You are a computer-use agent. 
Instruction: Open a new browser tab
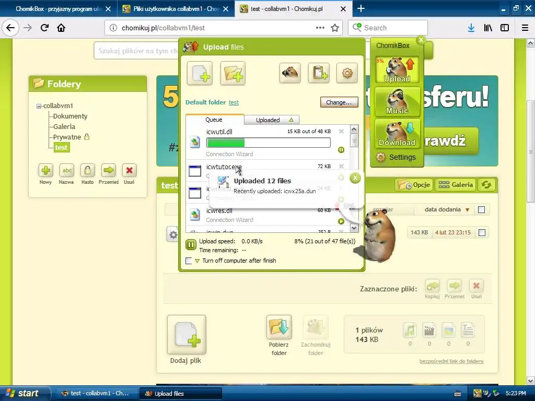pyautogui.click(x=361, y=8)
